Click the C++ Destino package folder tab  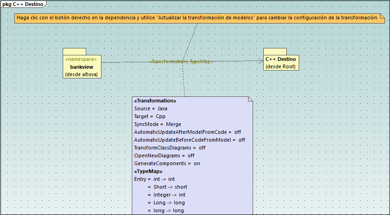275,51
